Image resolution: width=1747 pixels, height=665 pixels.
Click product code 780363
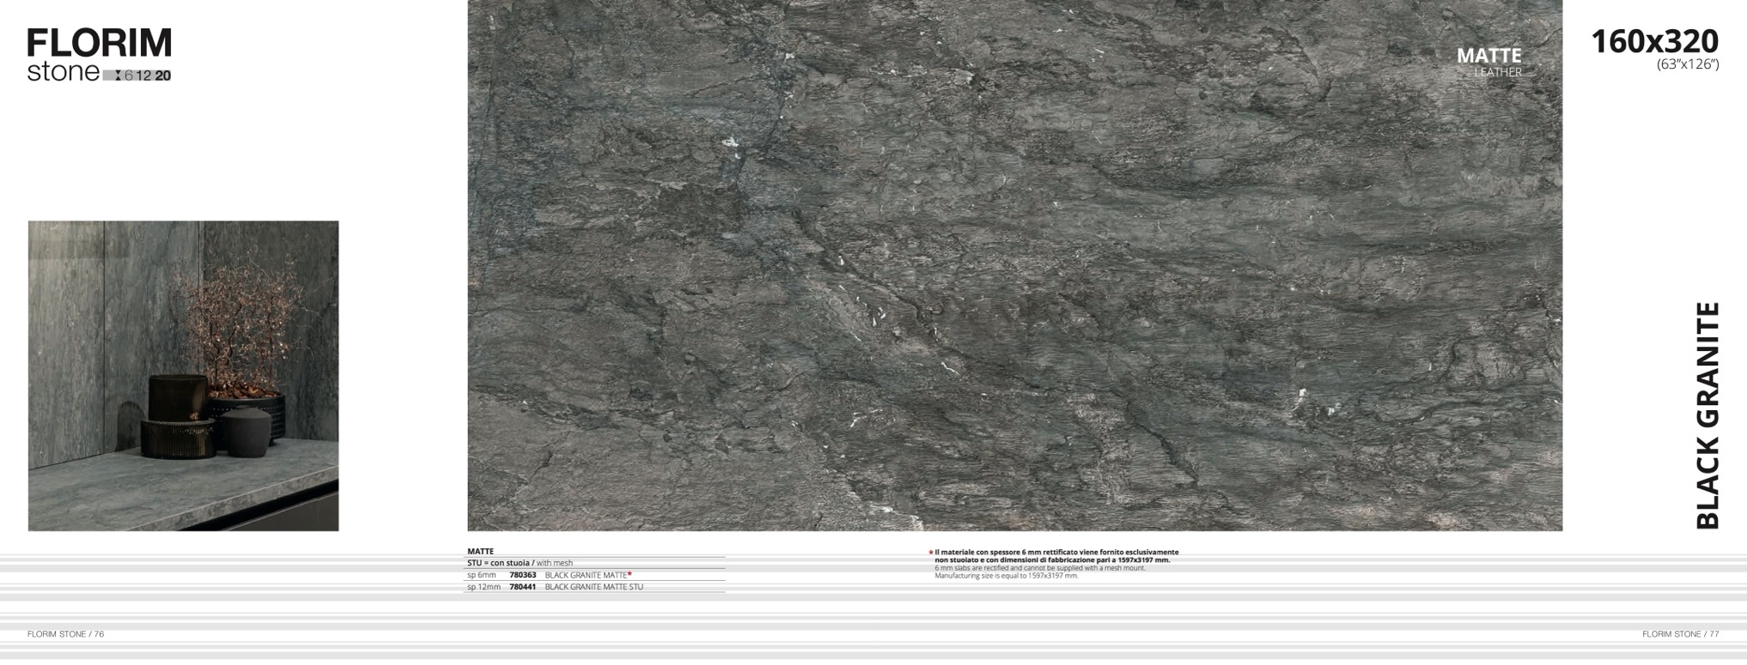[x=522, y=575]
